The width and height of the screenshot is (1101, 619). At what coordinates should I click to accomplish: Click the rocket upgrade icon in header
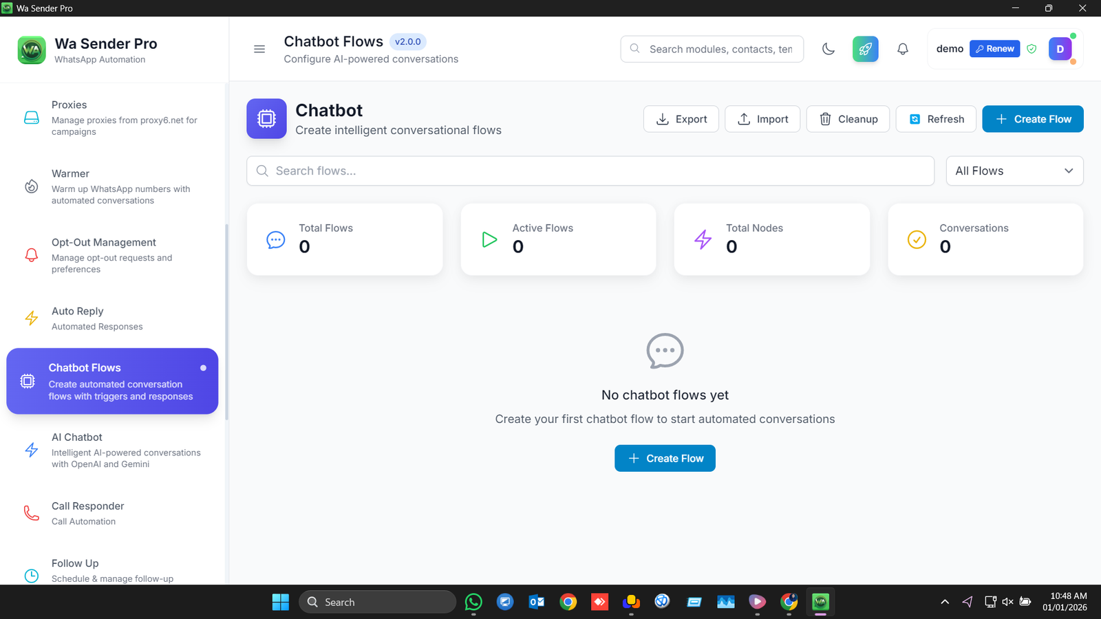click(x=865, y=49)
